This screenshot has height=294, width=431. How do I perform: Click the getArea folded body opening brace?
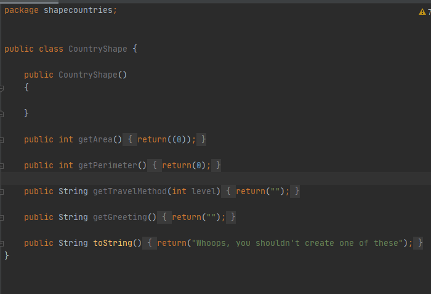pos(130,139)
